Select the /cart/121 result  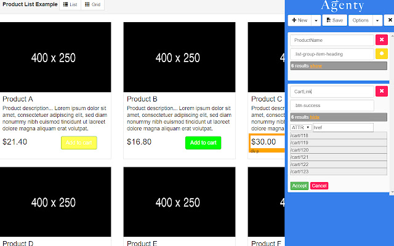click(x=339, y=157)
